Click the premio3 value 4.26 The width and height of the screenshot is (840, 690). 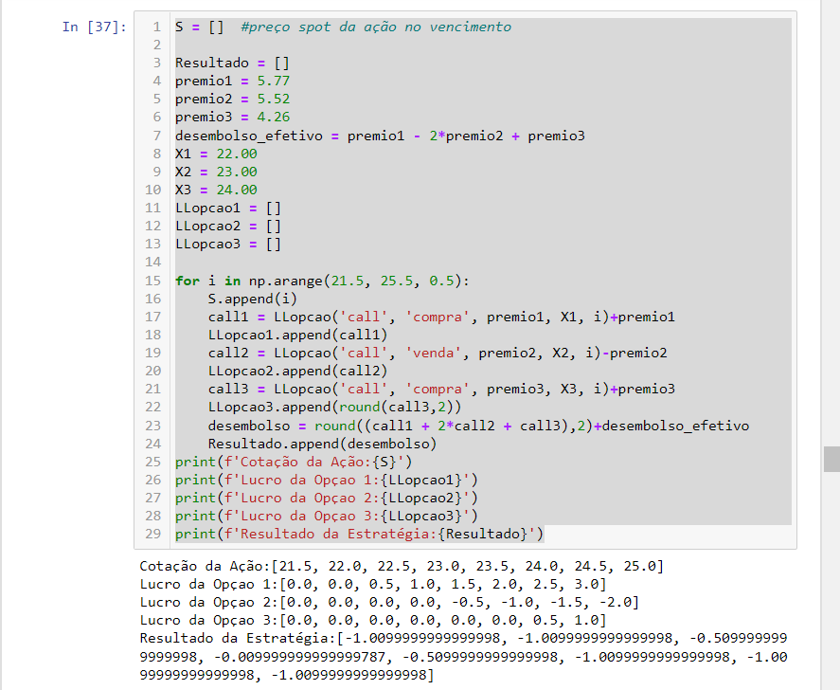(x=273, y=118)
